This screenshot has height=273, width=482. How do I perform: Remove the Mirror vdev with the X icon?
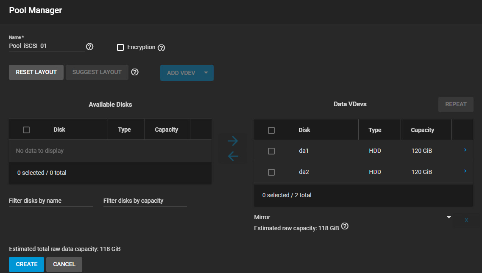pyautogui.click(x=466, y=220)
